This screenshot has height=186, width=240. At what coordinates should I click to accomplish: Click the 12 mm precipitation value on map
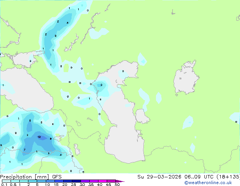click(x=39, y=137)
